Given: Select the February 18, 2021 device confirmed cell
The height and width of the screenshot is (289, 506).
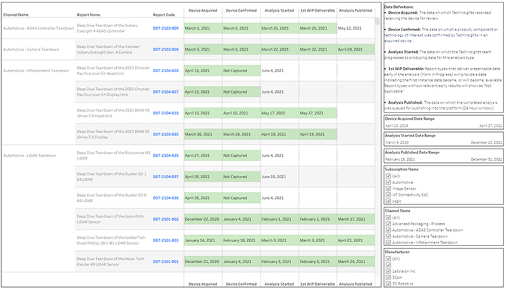Looking at the screenshot, I should click(242, 240).
